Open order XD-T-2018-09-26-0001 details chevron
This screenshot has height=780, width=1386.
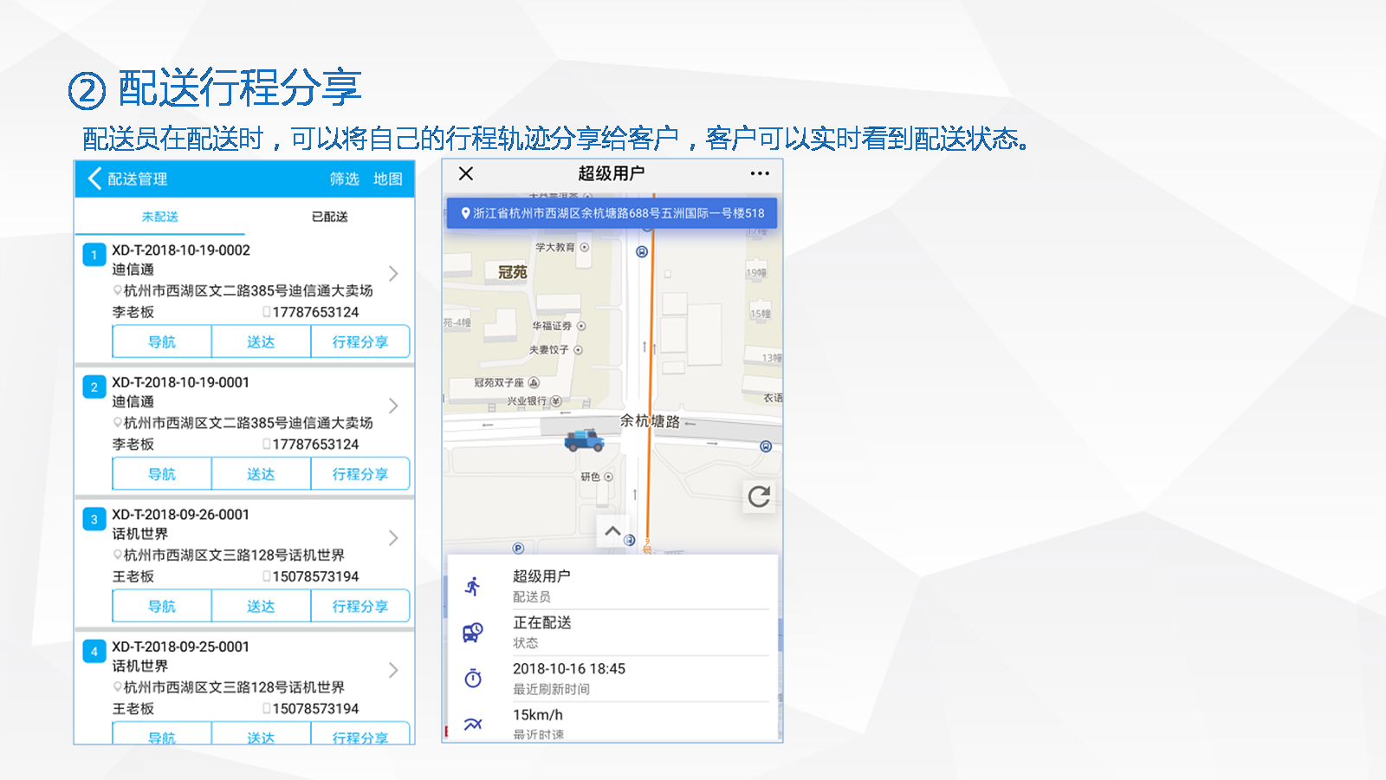[x=393, y=538]
